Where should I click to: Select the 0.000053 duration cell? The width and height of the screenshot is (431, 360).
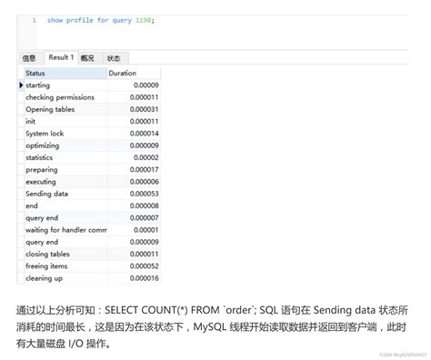click(134, 194)
